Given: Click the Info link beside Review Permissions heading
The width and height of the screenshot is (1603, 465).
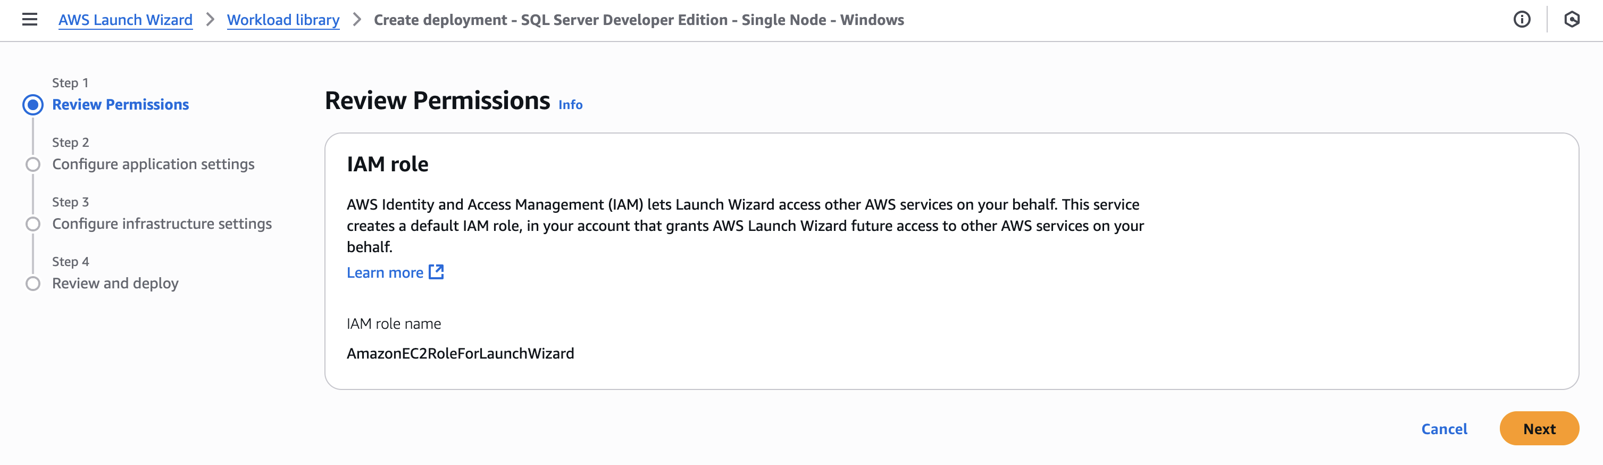Looking at the screenshot, I should point(570,105).
